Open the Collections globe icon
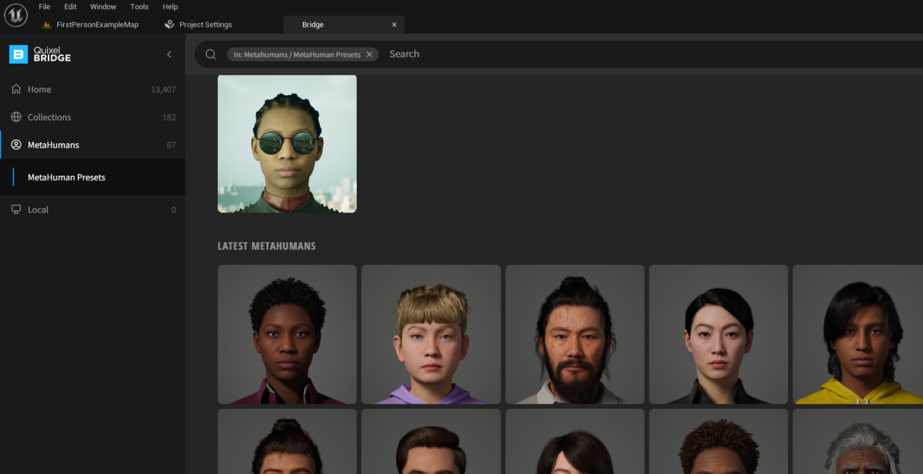Viewport: 923px width, 474px height. tap(16, 117)
